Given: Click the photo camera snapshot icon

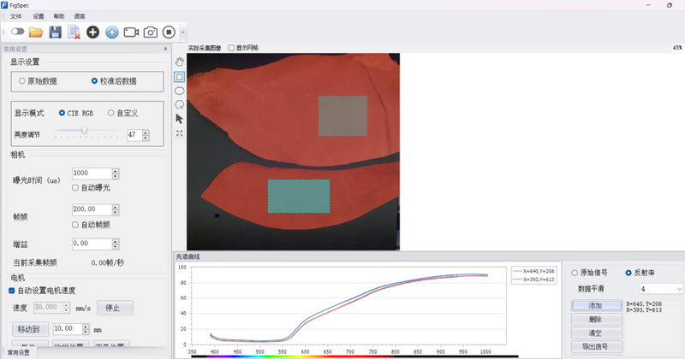Looking at the screenshot, I should pos(150,32).
